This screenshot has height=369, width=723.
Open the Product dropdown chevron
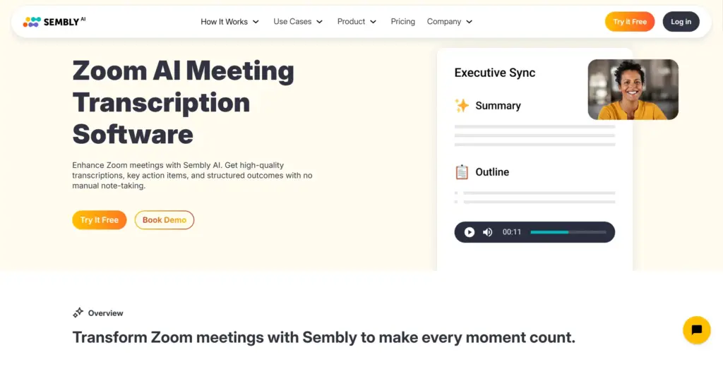373,22
